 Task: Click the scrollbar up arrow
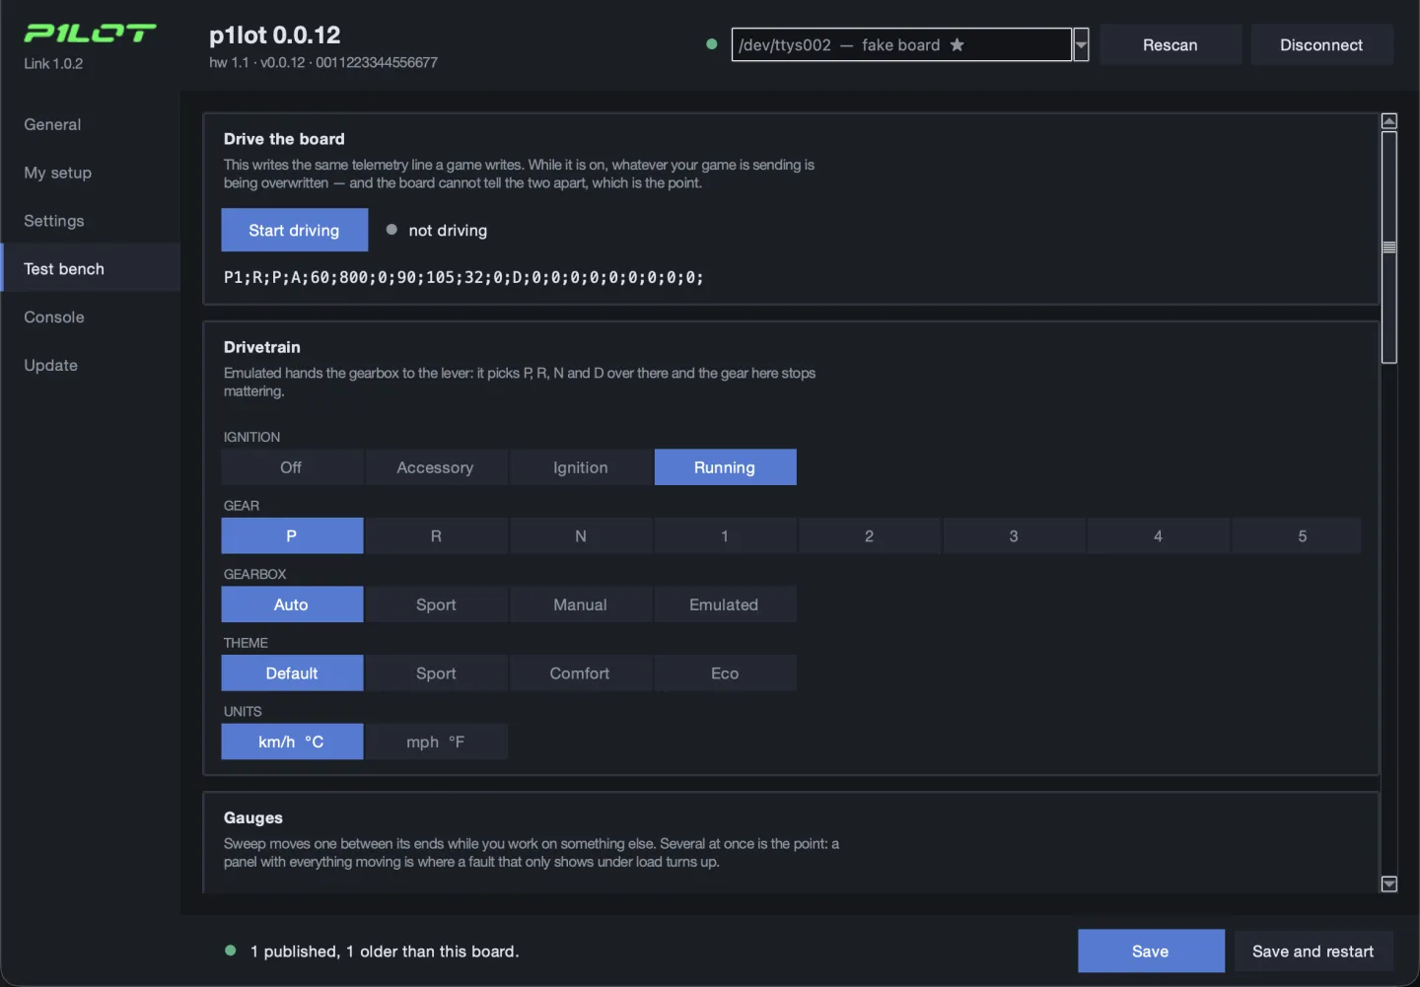pos(1389,121)
